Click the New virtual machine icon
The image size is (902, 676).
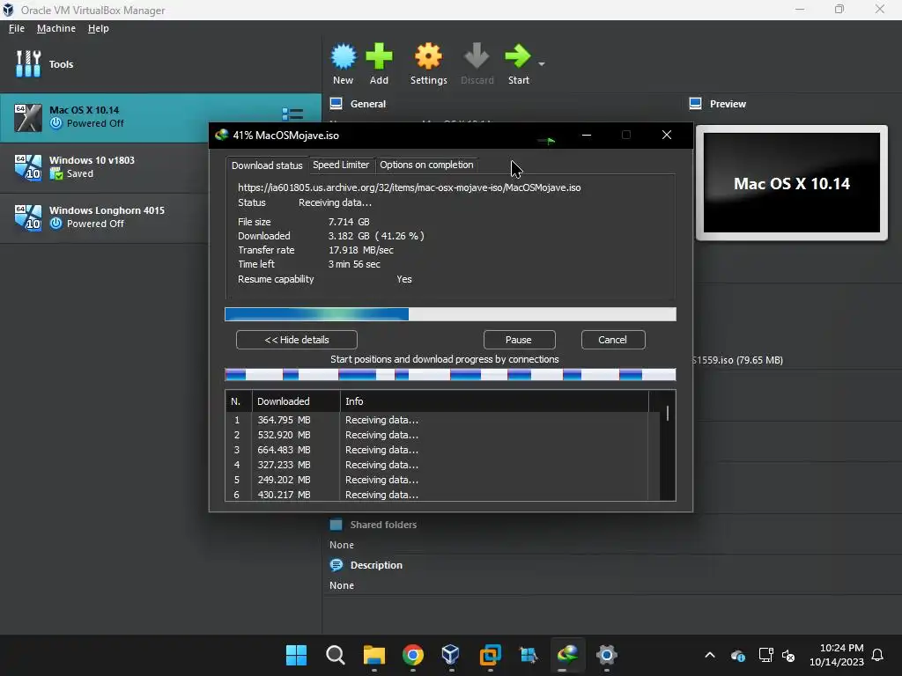click(x=344, y=56)
